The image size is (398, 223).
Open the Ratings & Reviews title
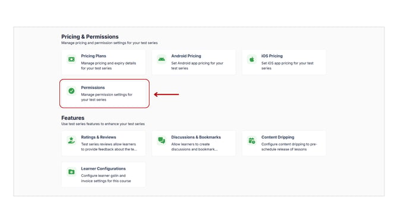pos(99,137)
